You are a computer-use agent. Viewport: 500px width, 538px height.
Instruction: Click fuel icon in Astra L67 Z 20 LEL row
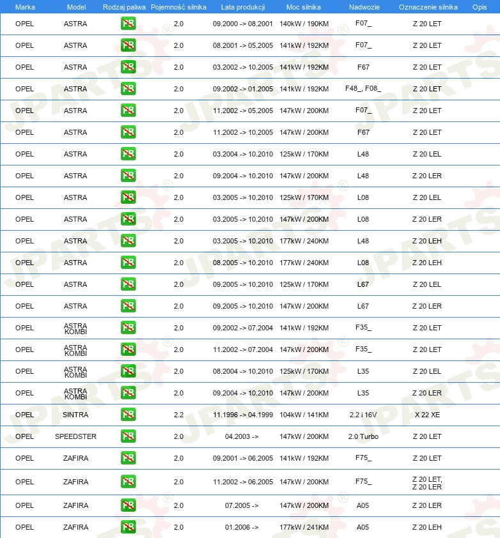128,284
